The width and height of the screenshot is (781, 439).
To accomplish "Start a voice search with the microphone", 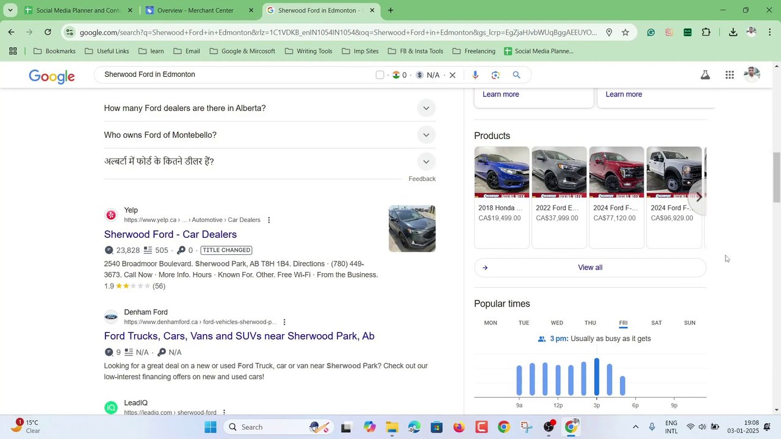I will point(475,75).
